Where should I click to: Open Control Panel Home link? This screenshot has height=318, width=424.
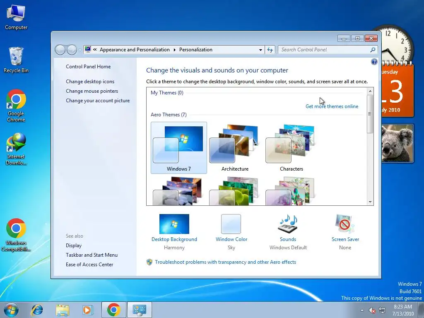point(88,67)
